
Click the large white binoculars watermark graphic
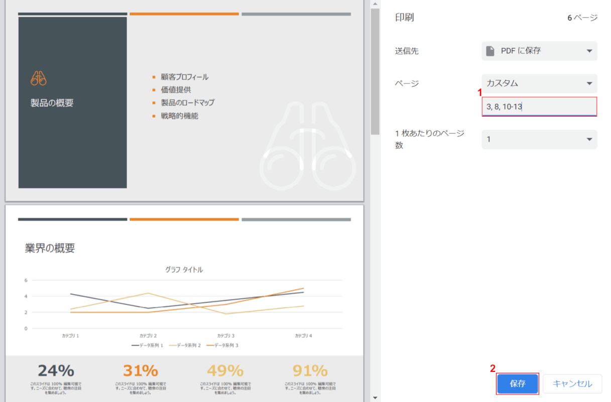click(x=308, y=147)
